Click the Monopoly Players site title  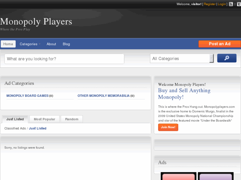coord(36,21)
